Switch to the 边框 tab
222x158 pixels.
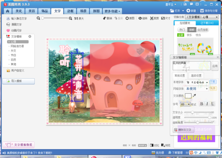[70, 11]
